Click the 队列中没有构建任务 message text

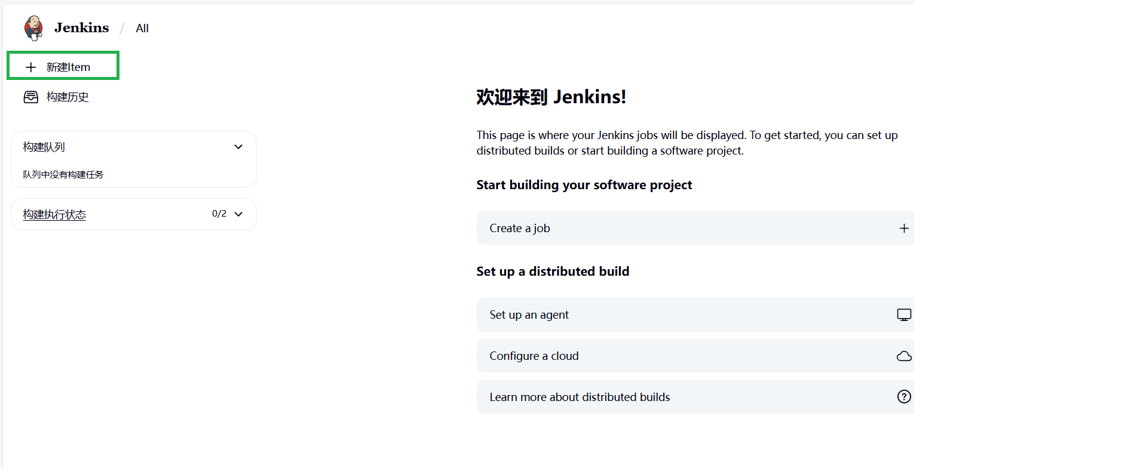click(x=63, y=175)
